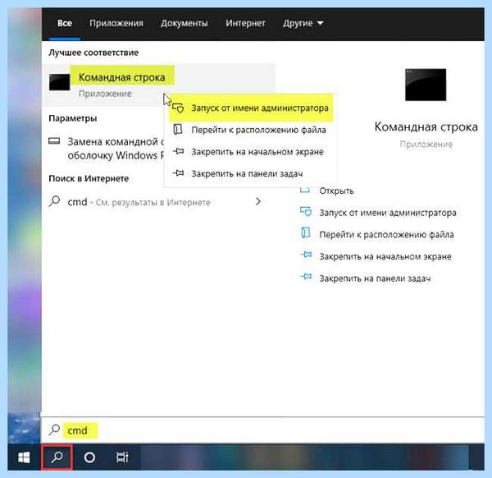
Task: Click magnifier icon next to cmd web result
Action: (x=54, y=201)
